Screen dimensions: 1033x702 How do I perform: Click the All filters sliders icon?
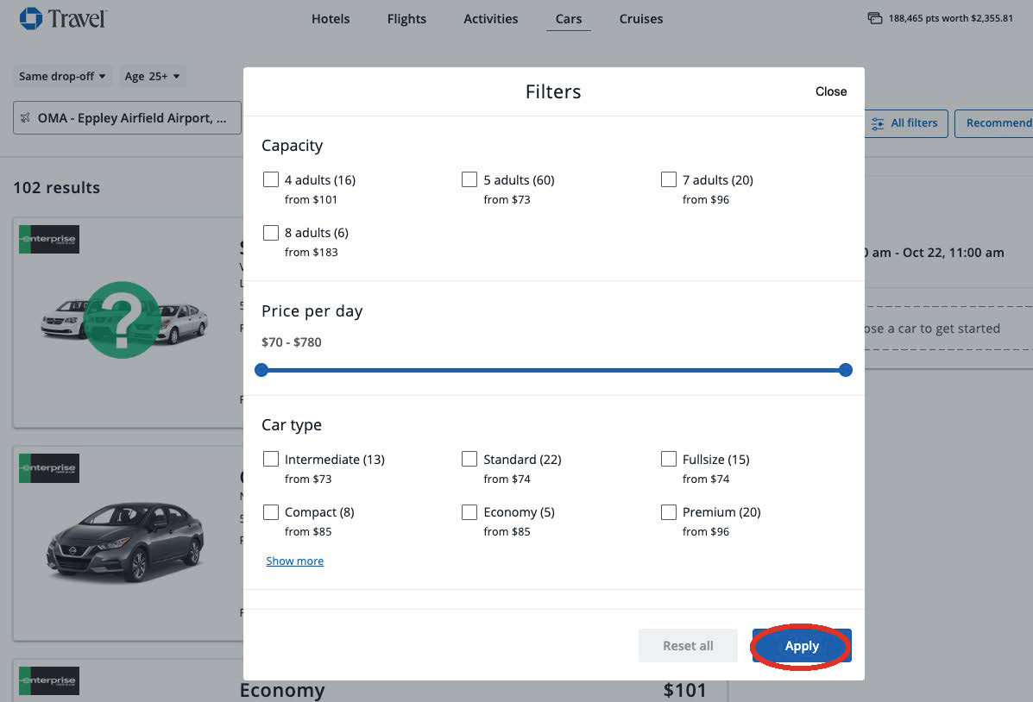tap(877, 123)
